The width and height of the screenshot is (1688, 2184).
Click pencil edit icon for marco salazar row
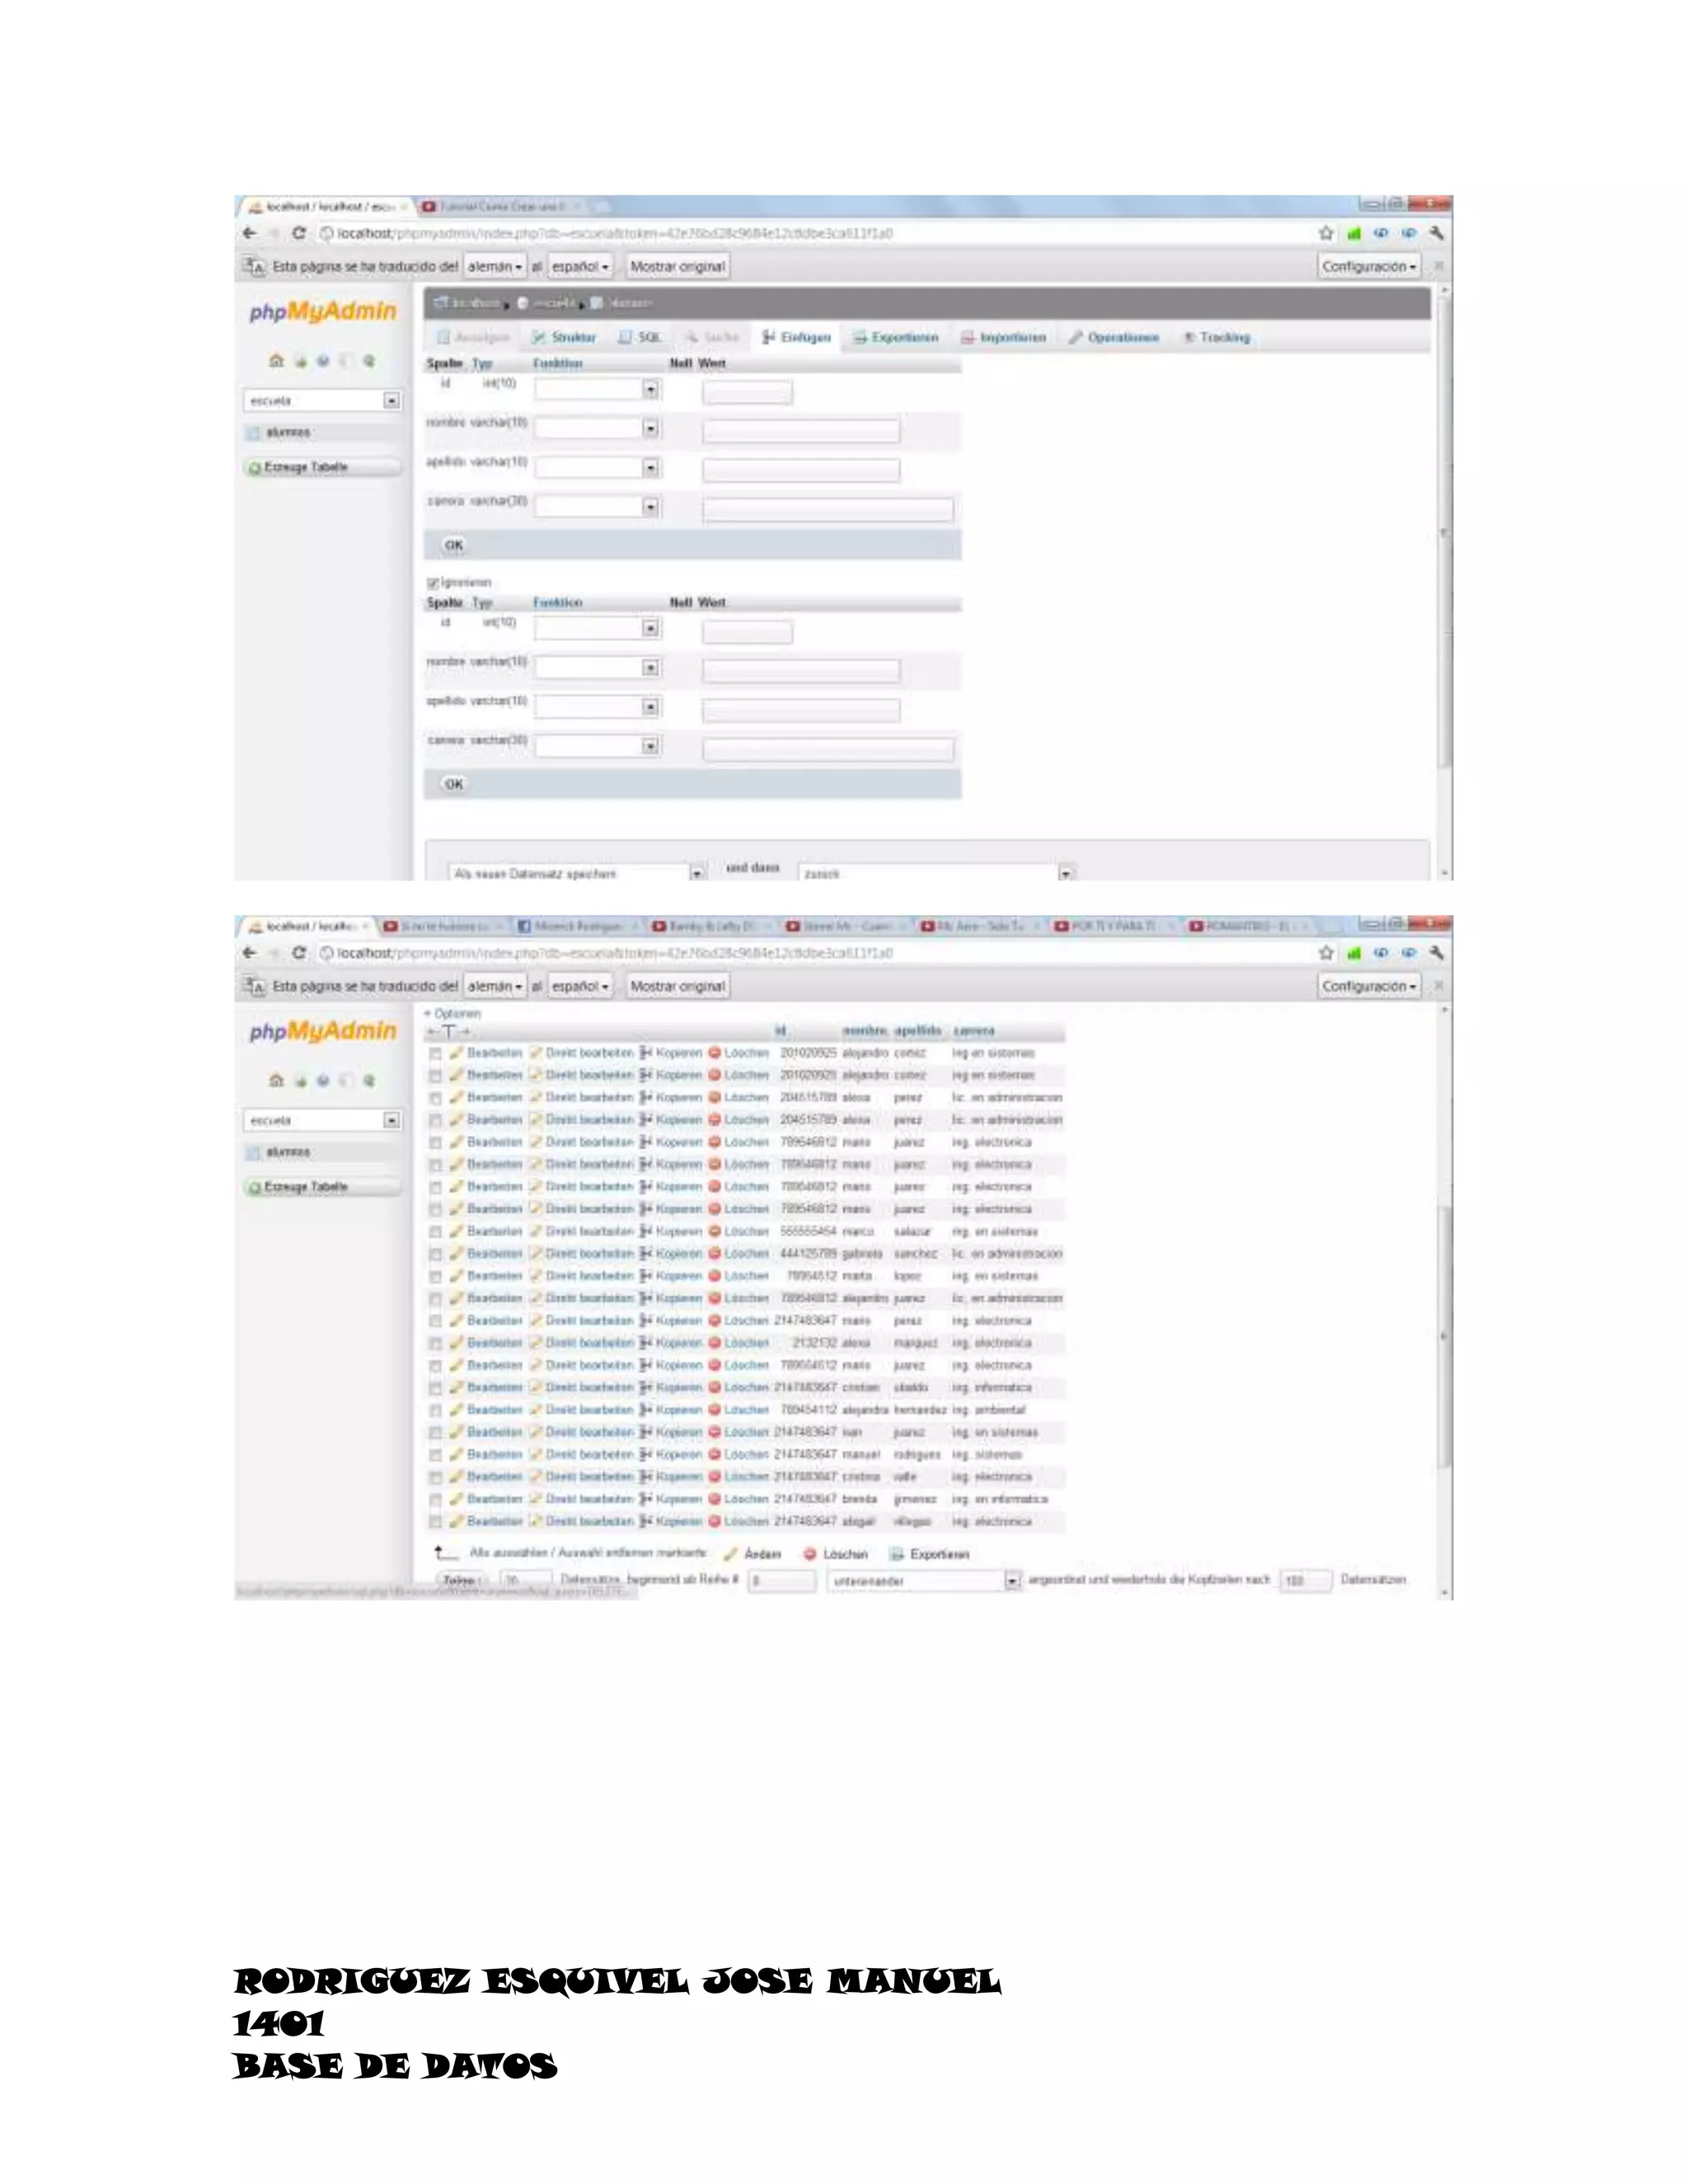456,1232
